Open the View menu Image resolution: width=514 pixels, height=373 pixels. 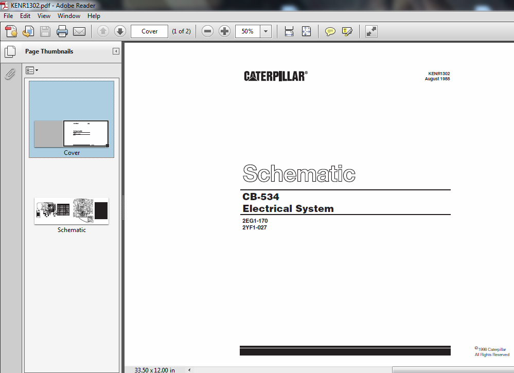pos(44,16)
